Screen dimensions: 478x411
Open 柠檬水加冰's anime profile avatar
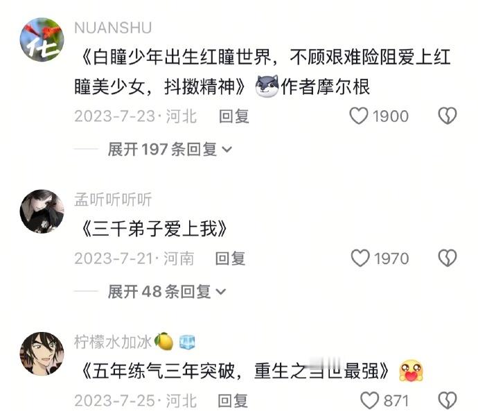pyautogui.click(x=42, y=353)
